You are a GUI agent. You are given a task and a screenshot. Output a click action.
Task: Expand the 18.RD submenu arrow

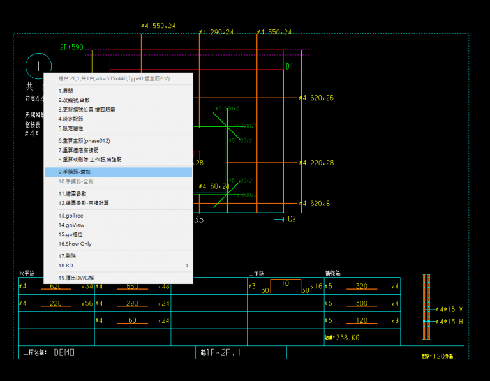[x=187, y=265]
